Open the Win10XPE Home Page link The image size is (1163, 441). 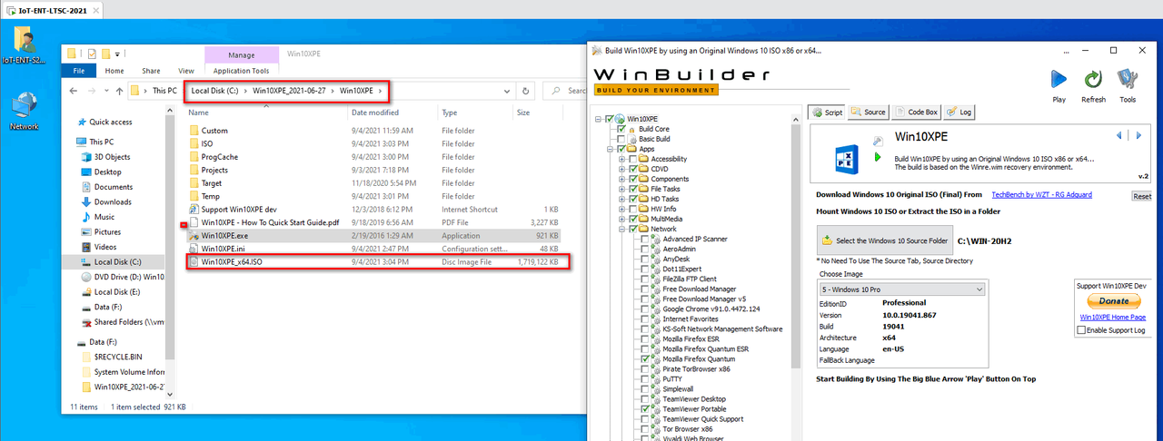pos(1112,318)
